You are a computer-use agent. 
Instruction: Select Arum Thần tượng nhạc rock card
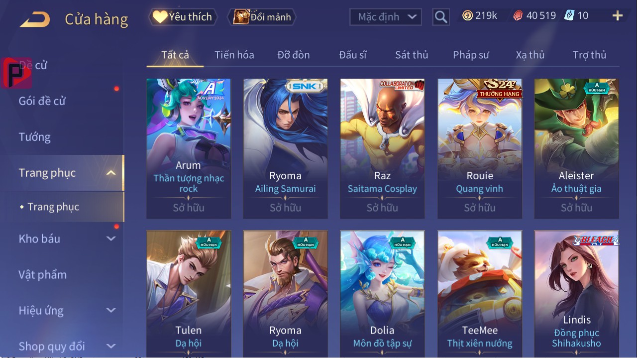click(189, 148)
